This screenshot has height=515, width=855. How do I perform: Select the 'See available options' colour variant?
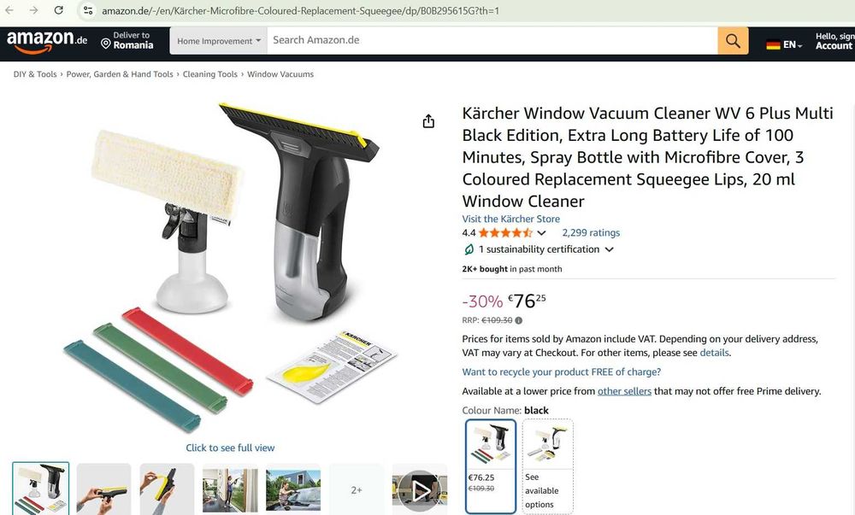(x=547, y=466)
